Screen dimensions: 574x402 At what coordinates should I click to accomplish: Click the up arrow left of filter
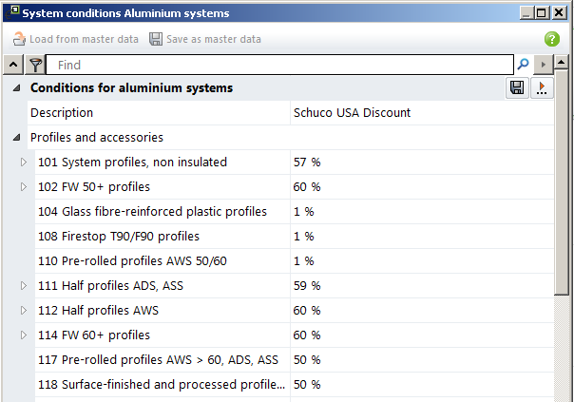[13, 65]
